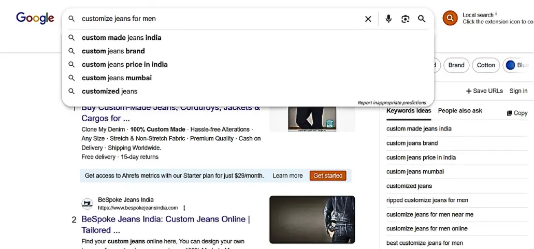Click magnifier icon beside 'custom jeans brand' suggestion
The height and width of the screenshot is (249, 534).
[x=71, y=51]
